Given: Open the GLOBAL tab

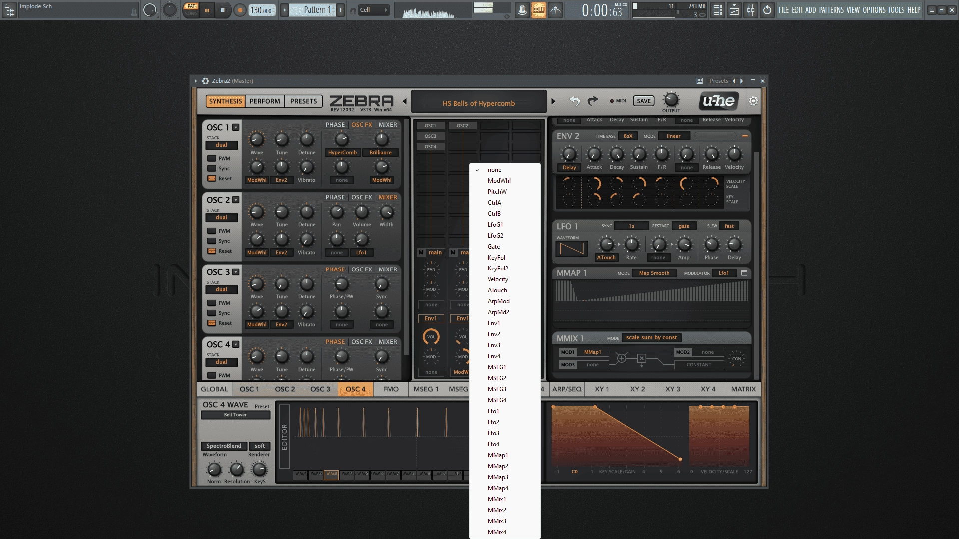Looking at the screenshot, I should pyautogui.click(x=214, y=389).
